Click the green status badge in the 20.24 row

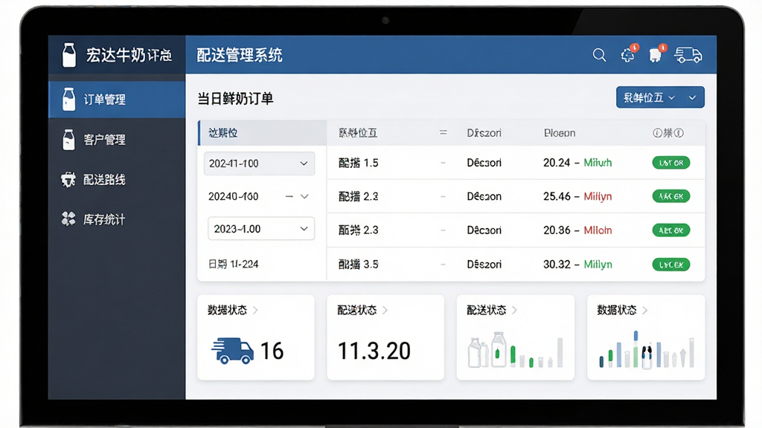671,163
